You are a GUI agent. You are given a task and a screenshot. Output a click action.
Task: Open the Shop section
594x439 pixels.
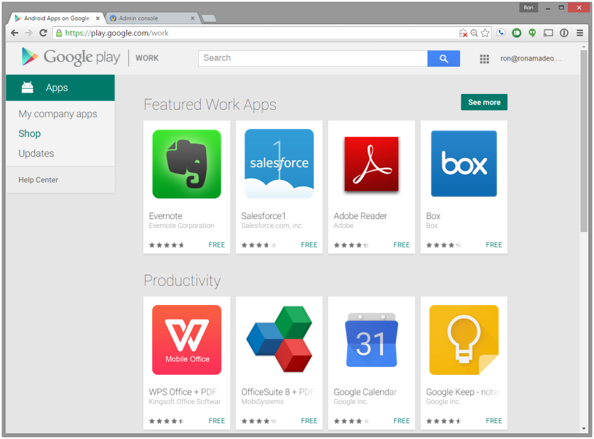(29, 133)
